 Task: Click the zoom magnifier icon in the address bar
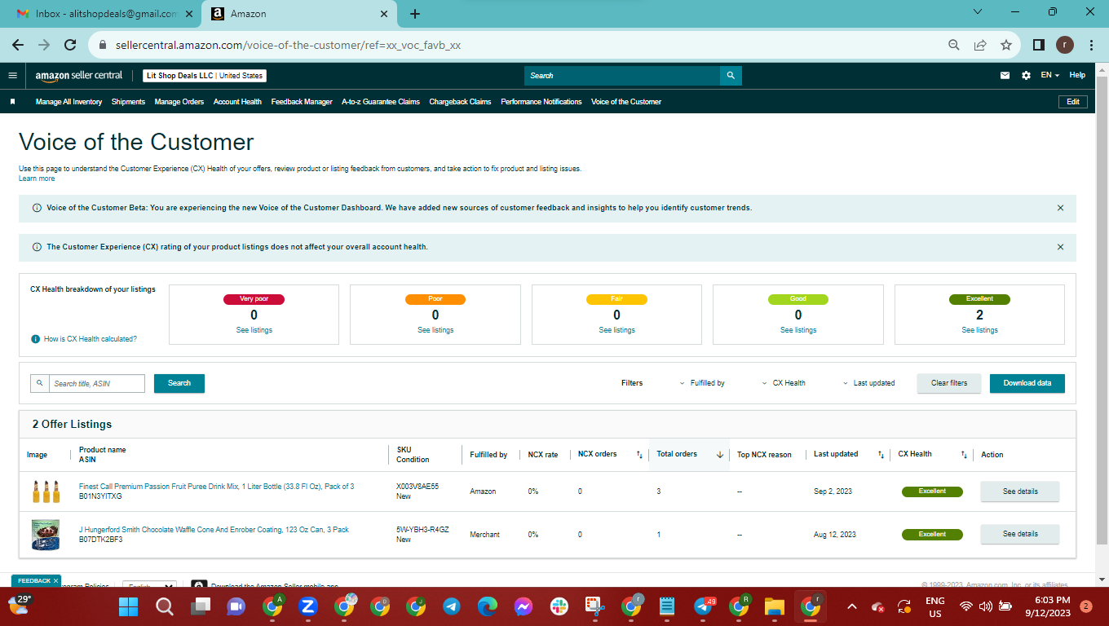[x=954, y=45]
